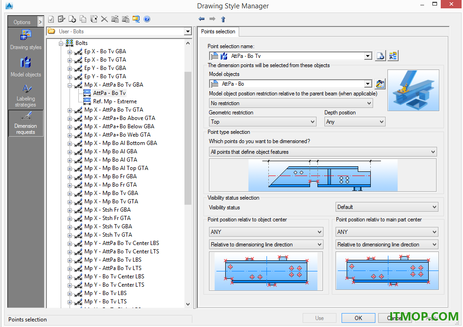Open the Point selection name dropdown
This screenshot has width=463, height=327.
pyautogui.click(x=368, y=56)
